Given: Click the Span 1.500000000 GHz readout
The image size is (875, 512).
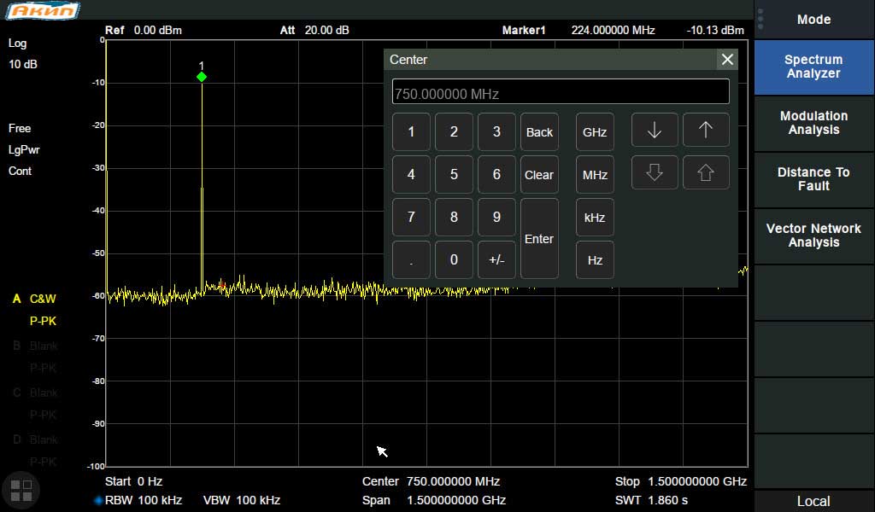Looking at the screenshot, I should (433, 500).
